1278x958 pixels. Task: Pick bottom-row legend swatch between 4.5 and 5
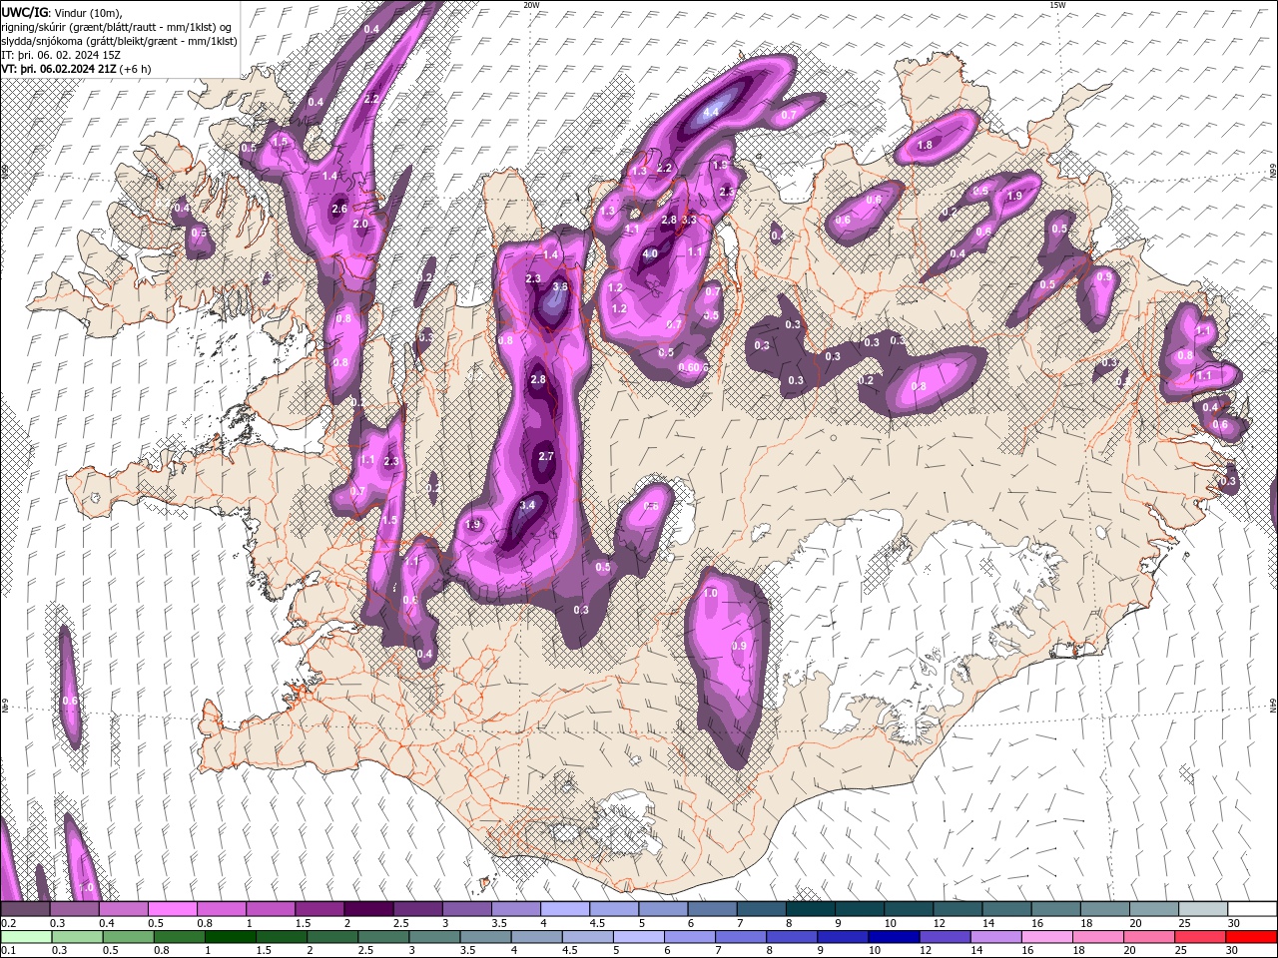[588, 937]
